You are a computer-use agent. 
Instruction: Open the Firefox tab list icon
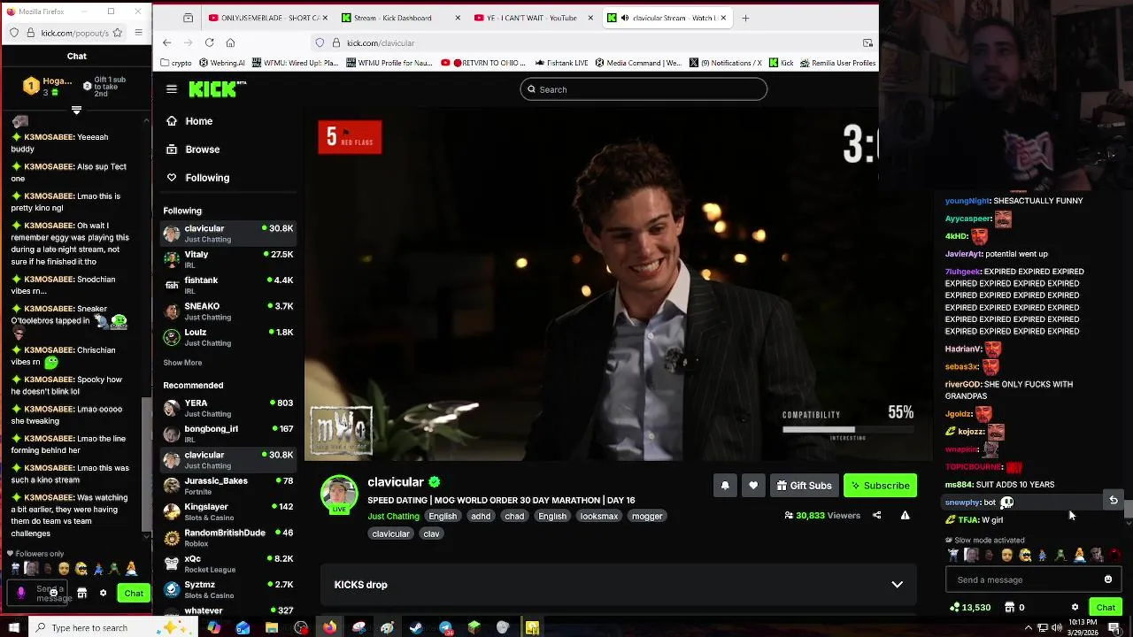pyautogui.click(x=188, y=18)
